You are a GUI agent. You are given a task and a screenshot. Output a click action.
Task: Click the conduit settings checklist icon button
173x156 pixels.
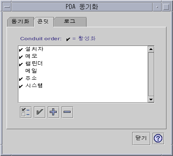click(x=26, y=112)
